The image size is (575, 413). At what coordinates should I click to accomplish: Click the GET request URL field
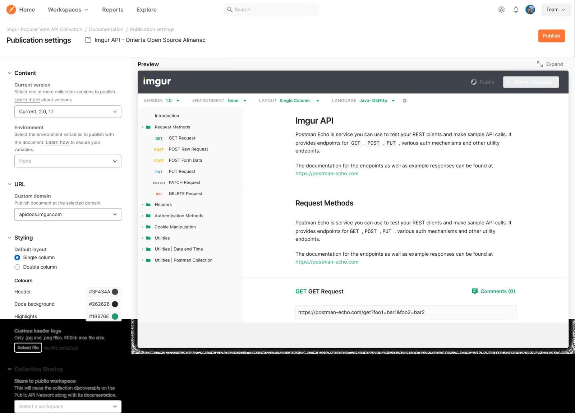(x=406, y=312)
